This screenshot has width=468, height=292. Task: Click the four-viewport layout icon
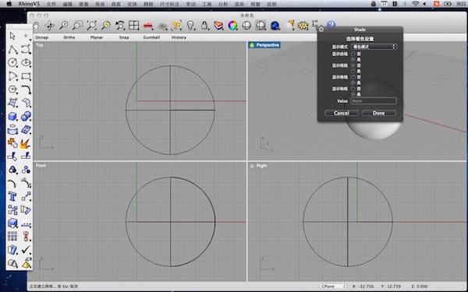133,26
